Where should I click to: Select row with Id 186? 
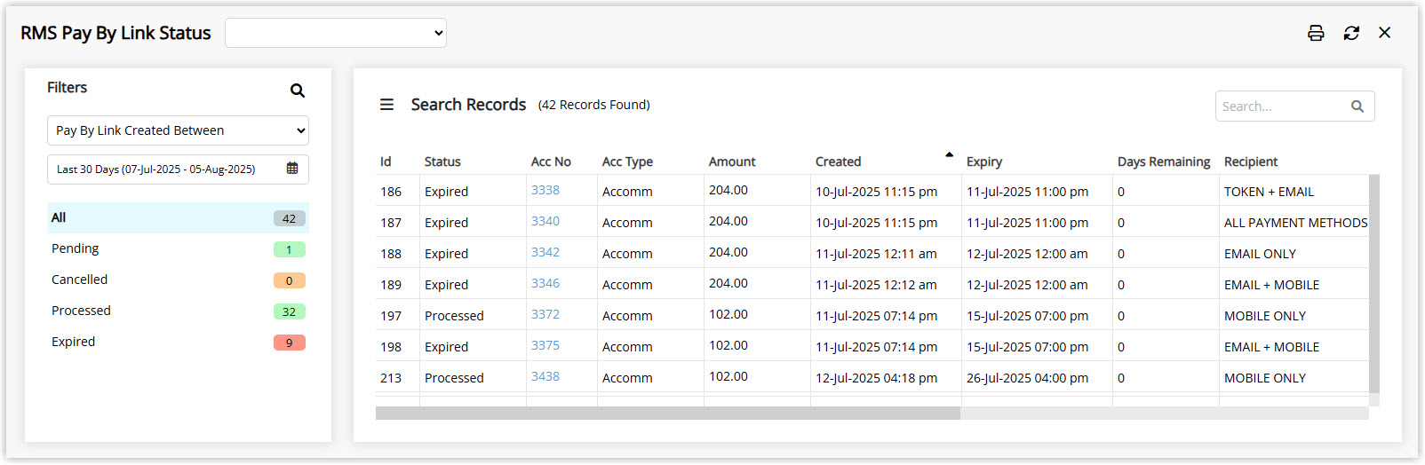point(872,191)
